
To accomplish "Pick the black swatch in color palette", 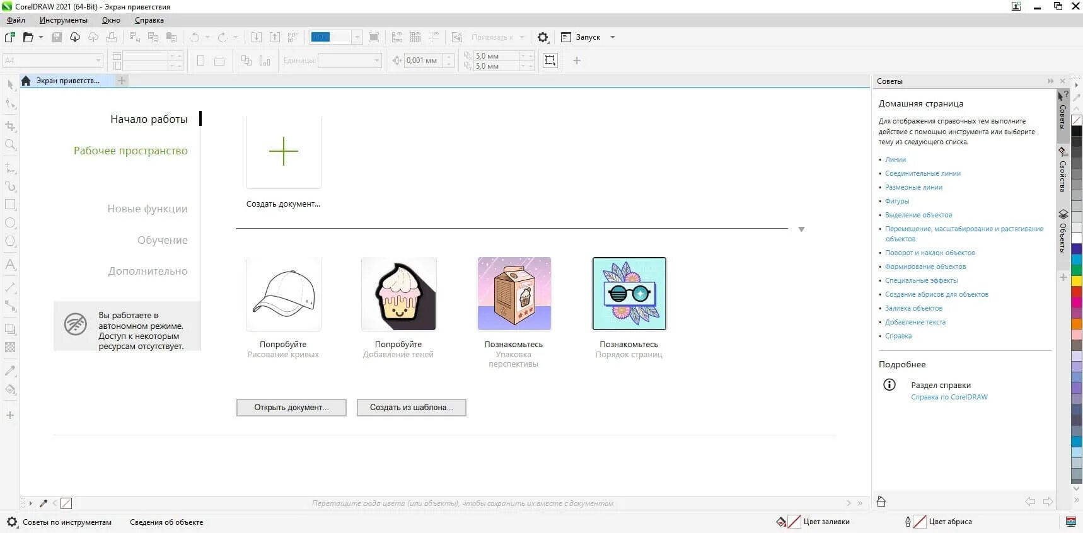I will [x=1077, y=131].
